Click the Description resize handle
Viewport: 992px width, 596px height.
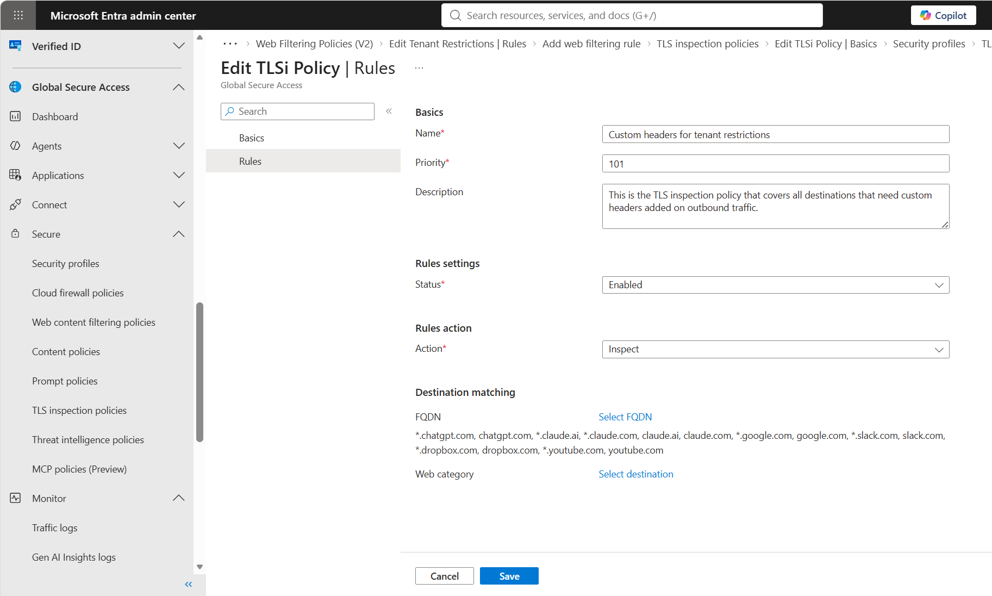(x=945, y=225)
